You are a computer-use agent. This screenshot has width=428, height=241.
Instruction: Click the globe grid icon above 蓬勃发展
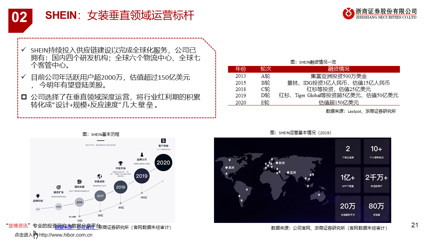[x=80, y=181]
